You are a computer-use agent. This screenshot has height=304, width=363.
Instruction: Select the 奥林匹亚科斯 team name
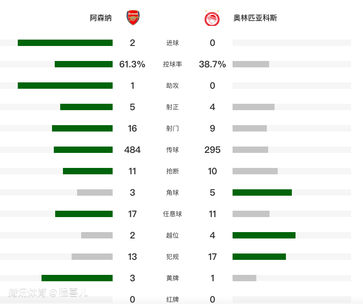(255, 18)
